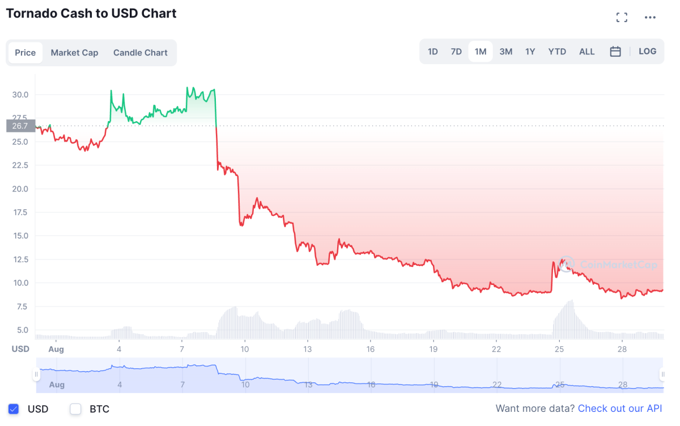Switch to the Candle Chart tab
This screenshot has width=680, height=426.
pyautogui.click(x=140, y=53)
